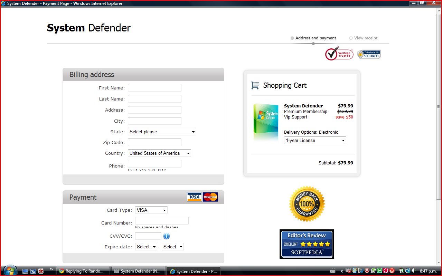Screen dimensions: 442x276
Task: Open the expiry month Select dropdown
Action: tap(146, 247)
